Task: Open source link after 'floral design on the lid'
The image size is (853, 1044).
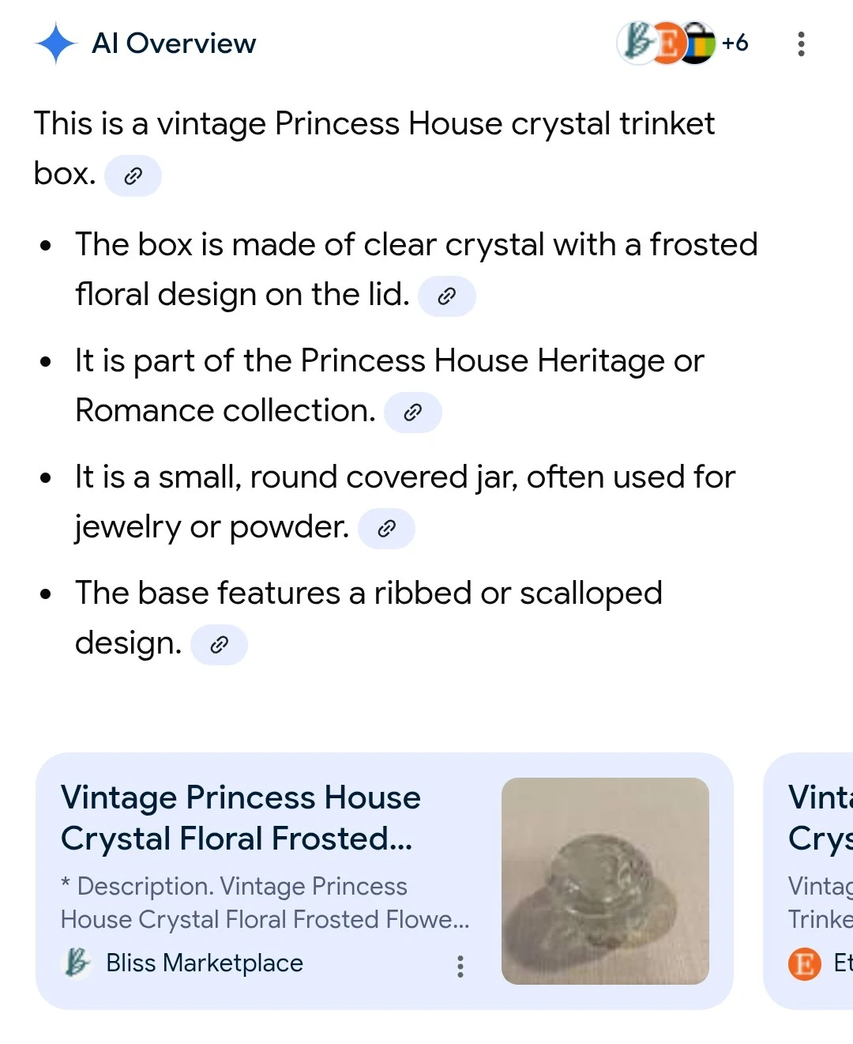Action: pyautogui.click(x=446, y=296)
